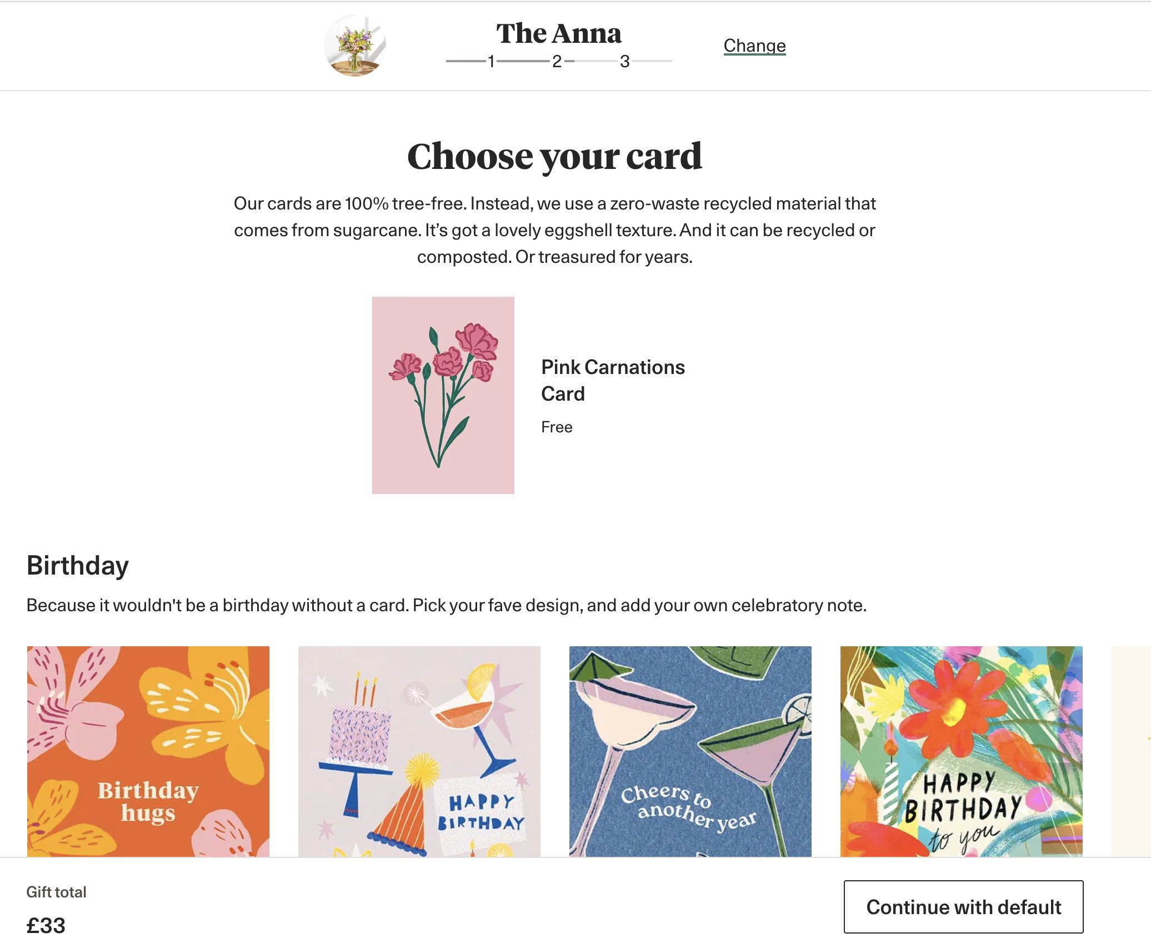Select the 'Cheers to another year' cocktail card
The image size is (1151, 948).
(x=690, y=750)
